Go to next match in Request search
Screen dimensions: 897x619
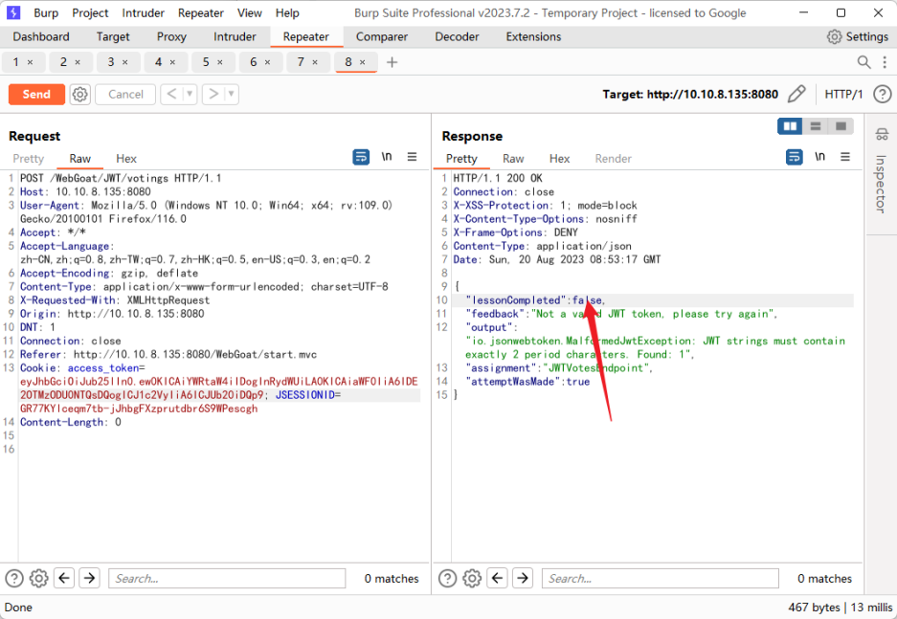click(89, 579)
